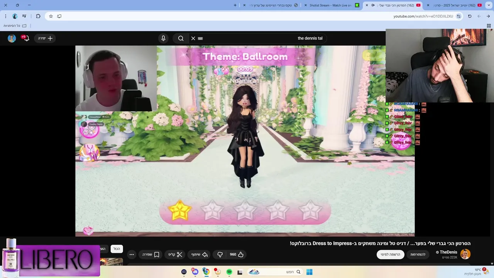
Task: Close the 'Shotist Stream' tab
Action: point(306,5)
